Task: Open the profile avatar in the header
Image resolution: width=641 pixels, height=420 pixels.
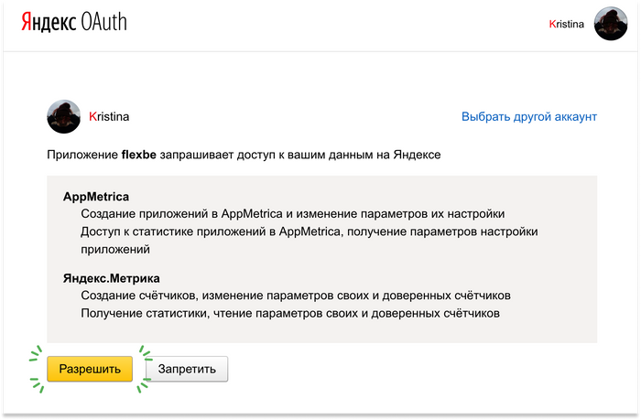Action: 611,24
